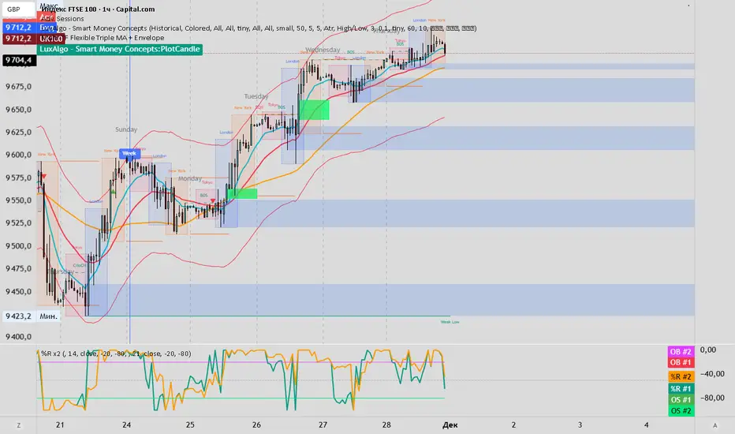
Task: Click the Z timezone button
Action: tap(19, 425)
